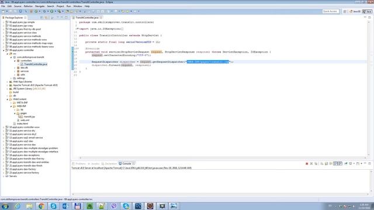The image size is (374, 210).
Task: Collapse the 09.appLayers-controller project
Action: (4, 50)
